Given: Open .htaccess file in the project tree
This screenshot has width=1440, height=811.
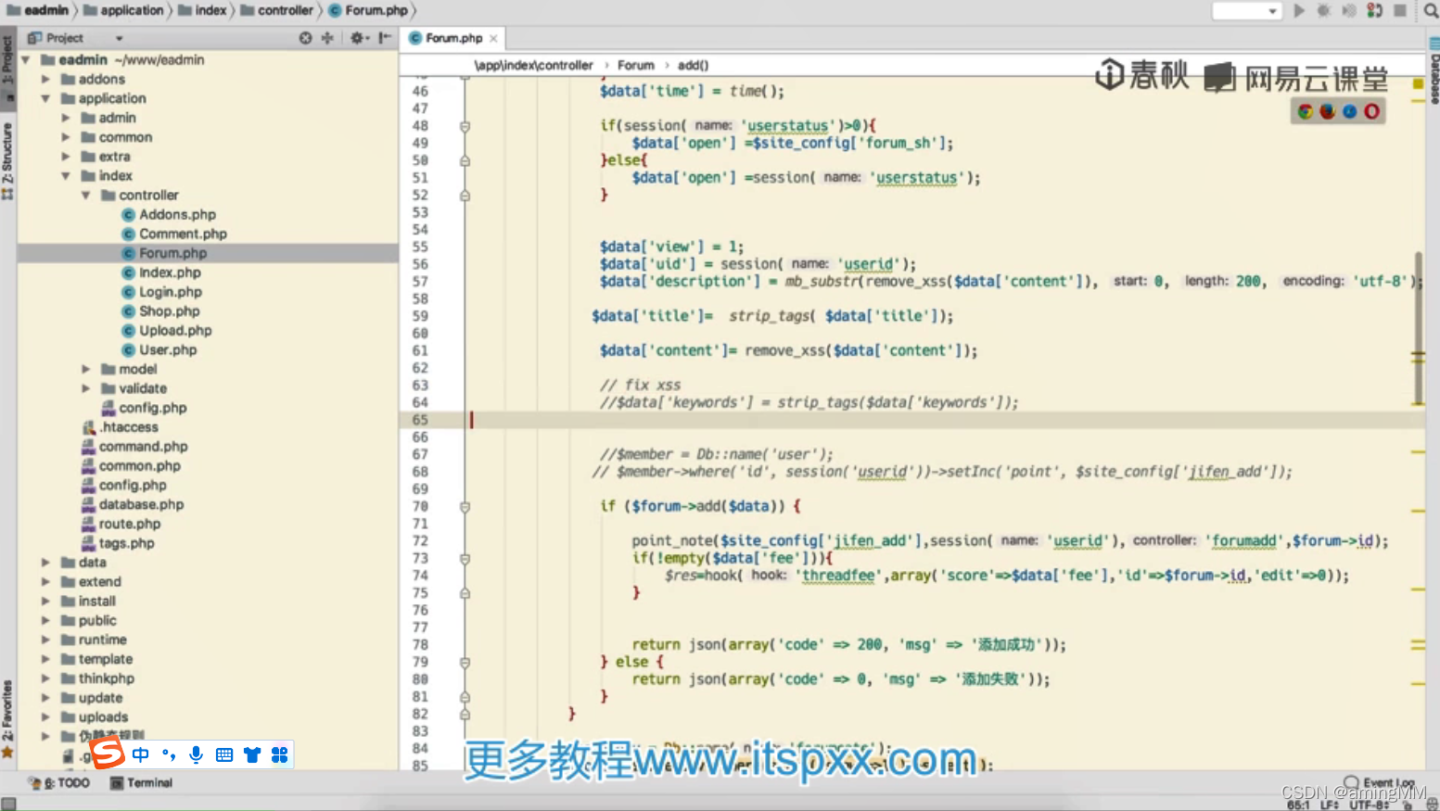Looking at the screenshot, I should 129,427.
